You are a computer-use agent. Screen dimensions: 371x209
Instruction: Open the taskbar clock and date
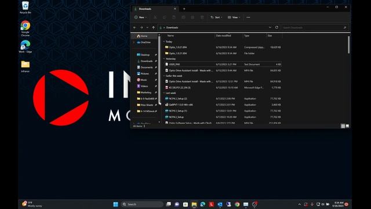pyautogui.click(x=338, y=204)
